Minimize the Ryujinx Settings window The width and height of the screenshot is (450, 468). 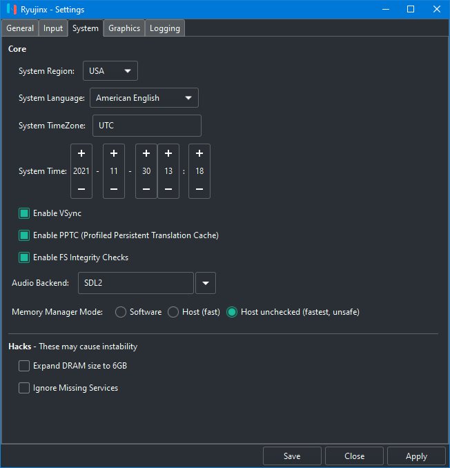pos(386,9)
